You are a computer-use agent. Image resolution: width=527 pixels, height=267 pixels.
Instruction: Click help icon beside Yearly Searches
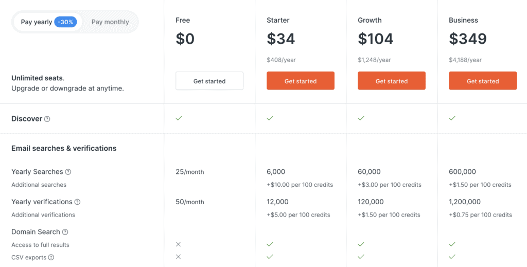68,172
